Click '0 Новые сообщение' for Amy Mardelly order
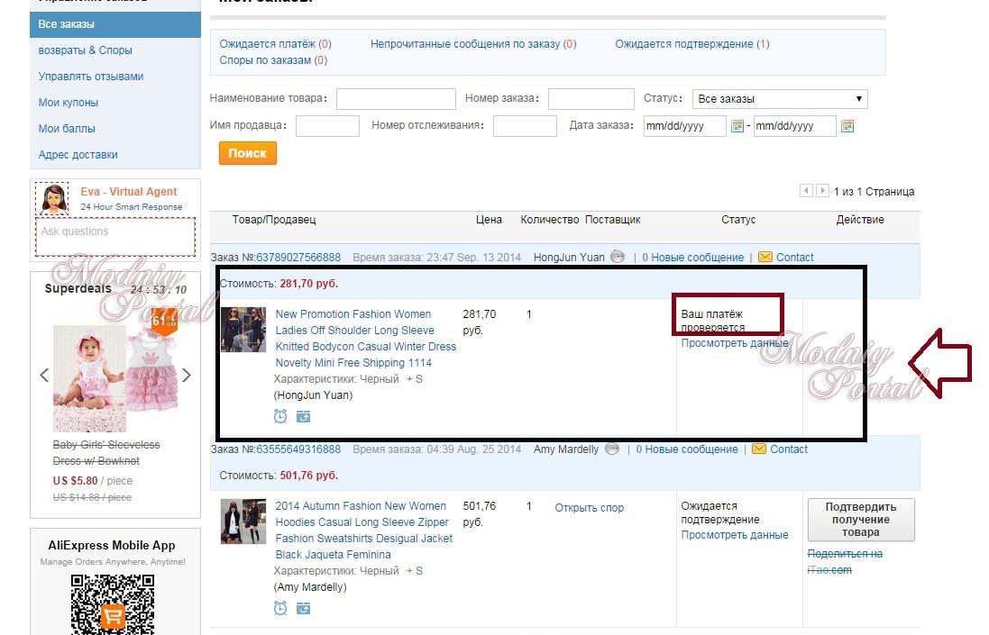The height and width of the screenshot is (635, 989). 687,449
